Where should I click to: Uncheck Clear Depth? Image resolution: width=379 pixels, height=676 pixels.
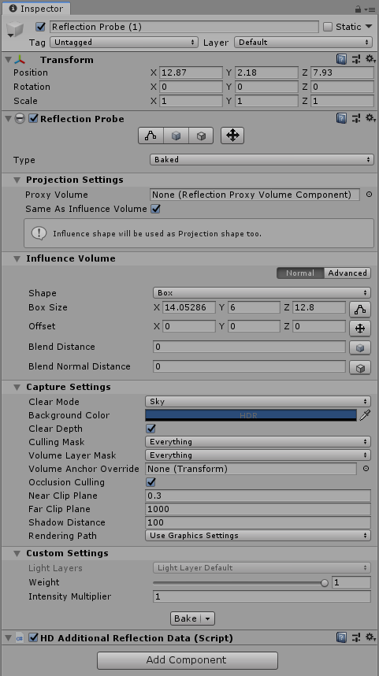click(x=151, y=429)
